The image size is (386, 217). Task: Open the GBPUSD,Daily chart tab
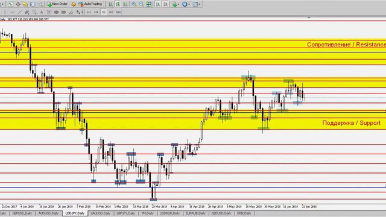click(22, 213)
